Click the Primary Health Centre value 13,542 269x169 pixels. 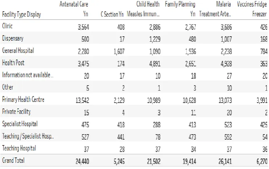tap(82, 100)
